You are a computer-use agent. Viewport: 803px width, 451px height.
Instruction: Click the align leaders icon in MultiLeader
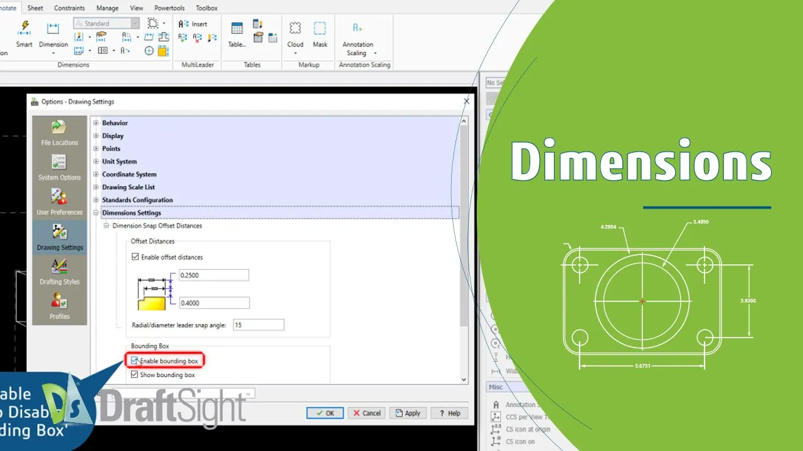213,38
